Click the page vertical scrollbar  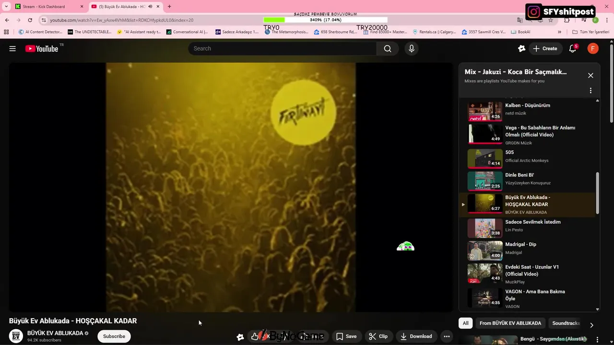[x=612, y=84]
